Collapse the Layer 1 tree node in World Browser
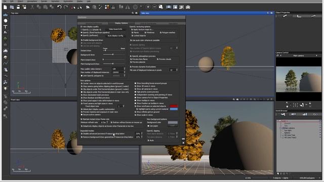This screenshot has width=324, height=182. click(x=278, y=121)
